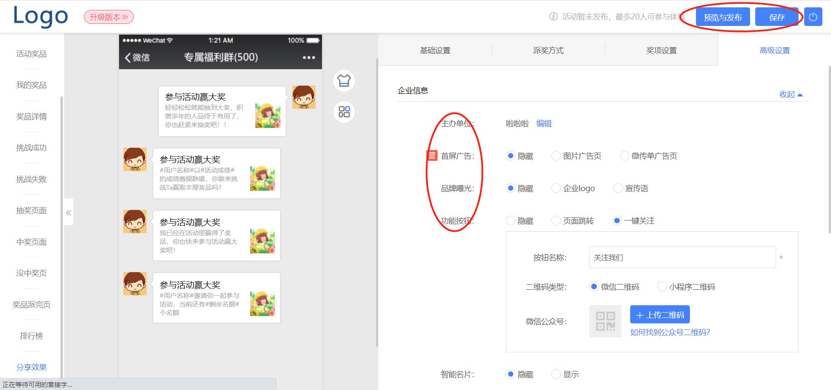This screenshot has width=831, height=390.
Task: Switch to 基础设置 tab
Action: point(435,50)
